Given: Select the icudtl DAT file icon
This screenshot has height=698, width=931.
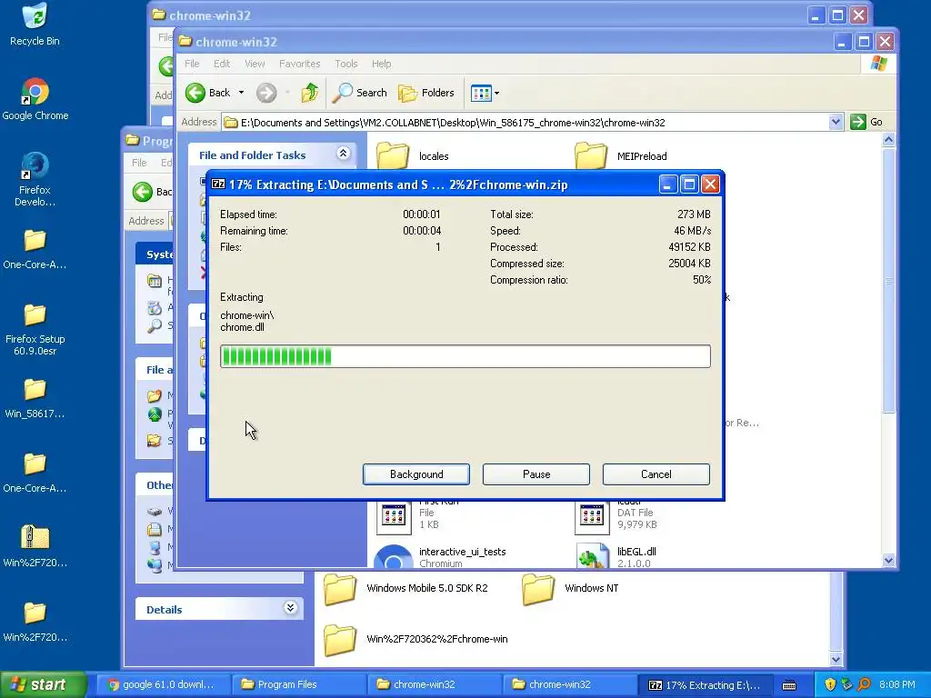Looking at the screenshot, I should pyautogui.click(x=592, y=517).
